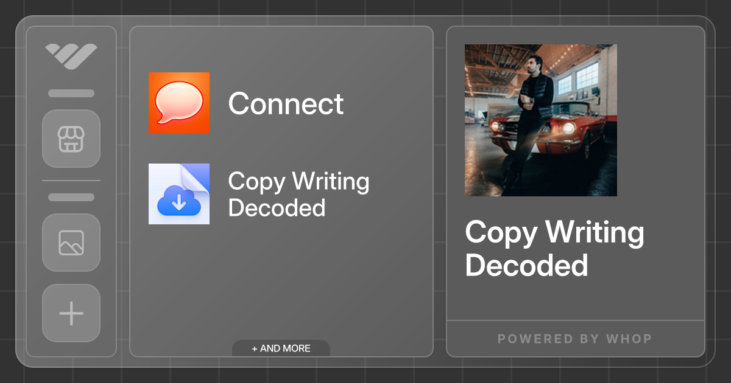Open the Copy Writing Decoded title heading

[554, 249]
